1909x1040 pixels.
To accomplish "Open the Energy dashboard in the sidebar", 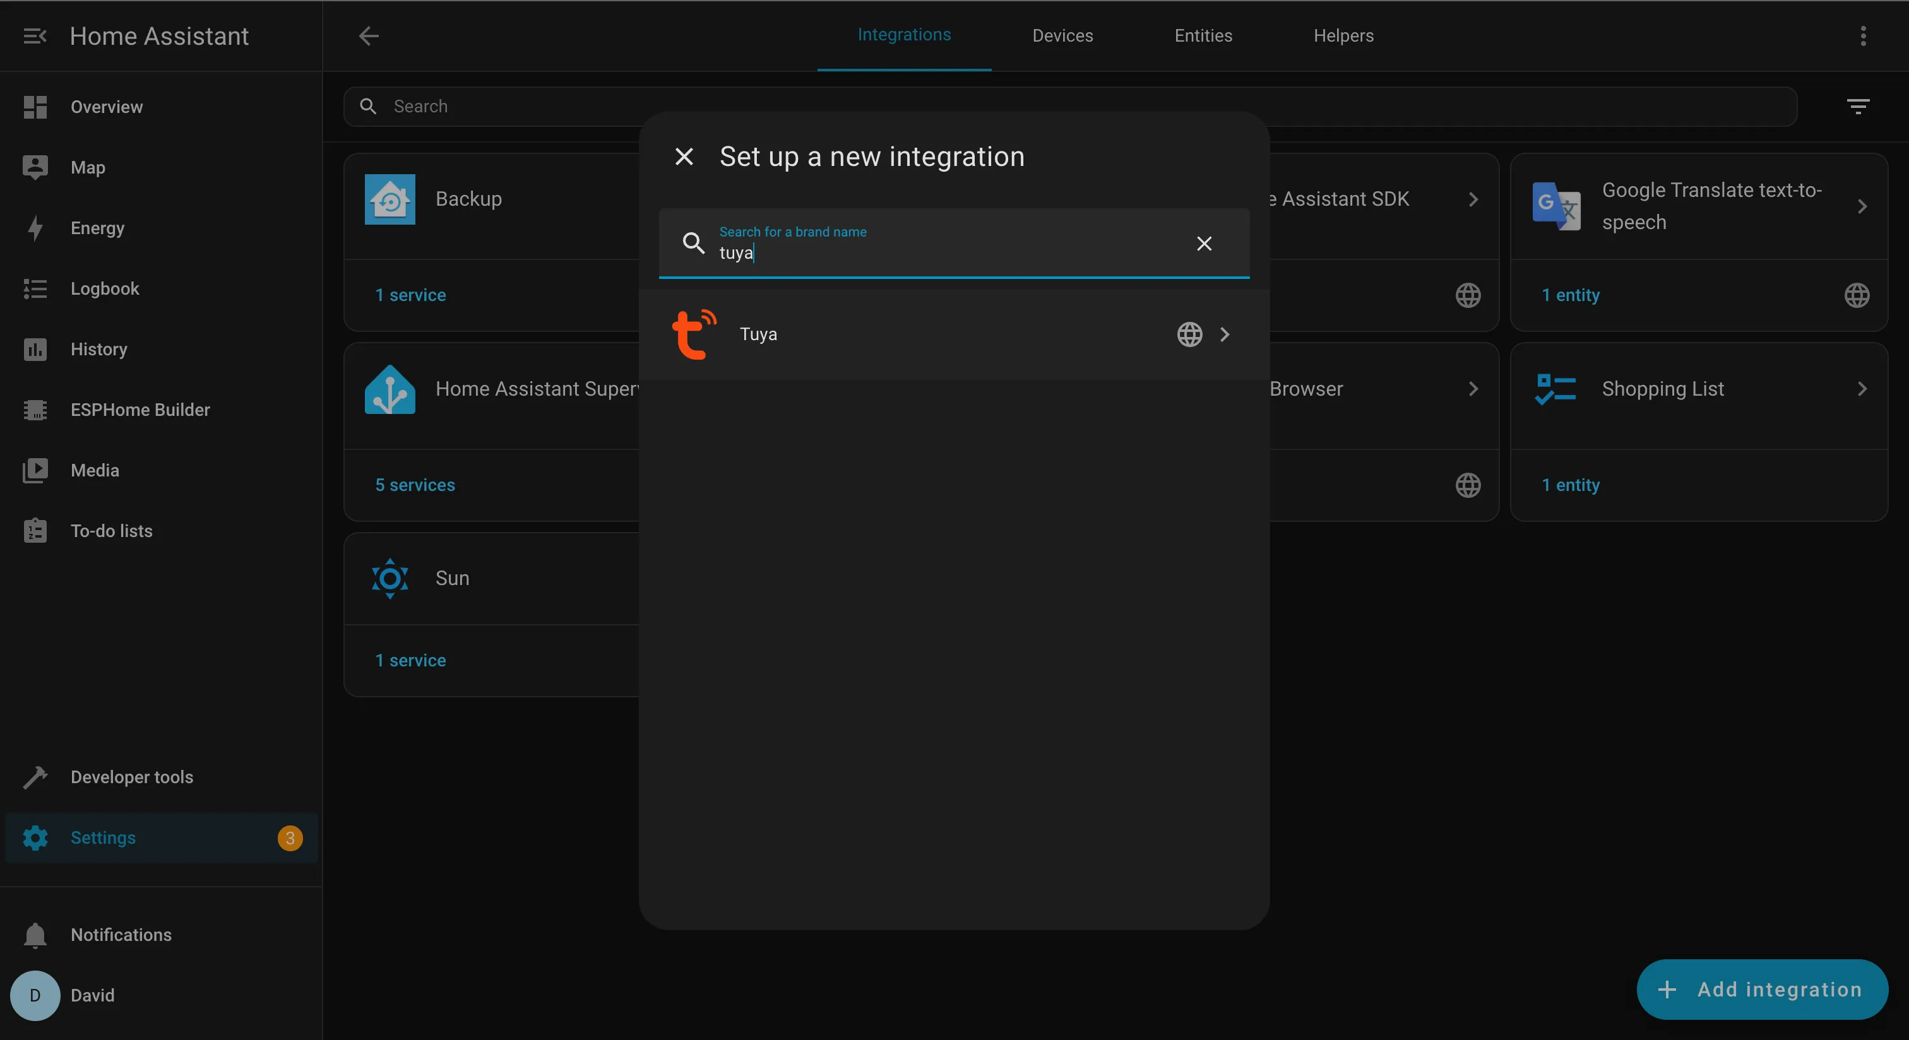I will 97,228.
